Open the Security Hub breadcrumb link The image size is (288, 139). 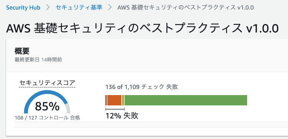[23, 8]
